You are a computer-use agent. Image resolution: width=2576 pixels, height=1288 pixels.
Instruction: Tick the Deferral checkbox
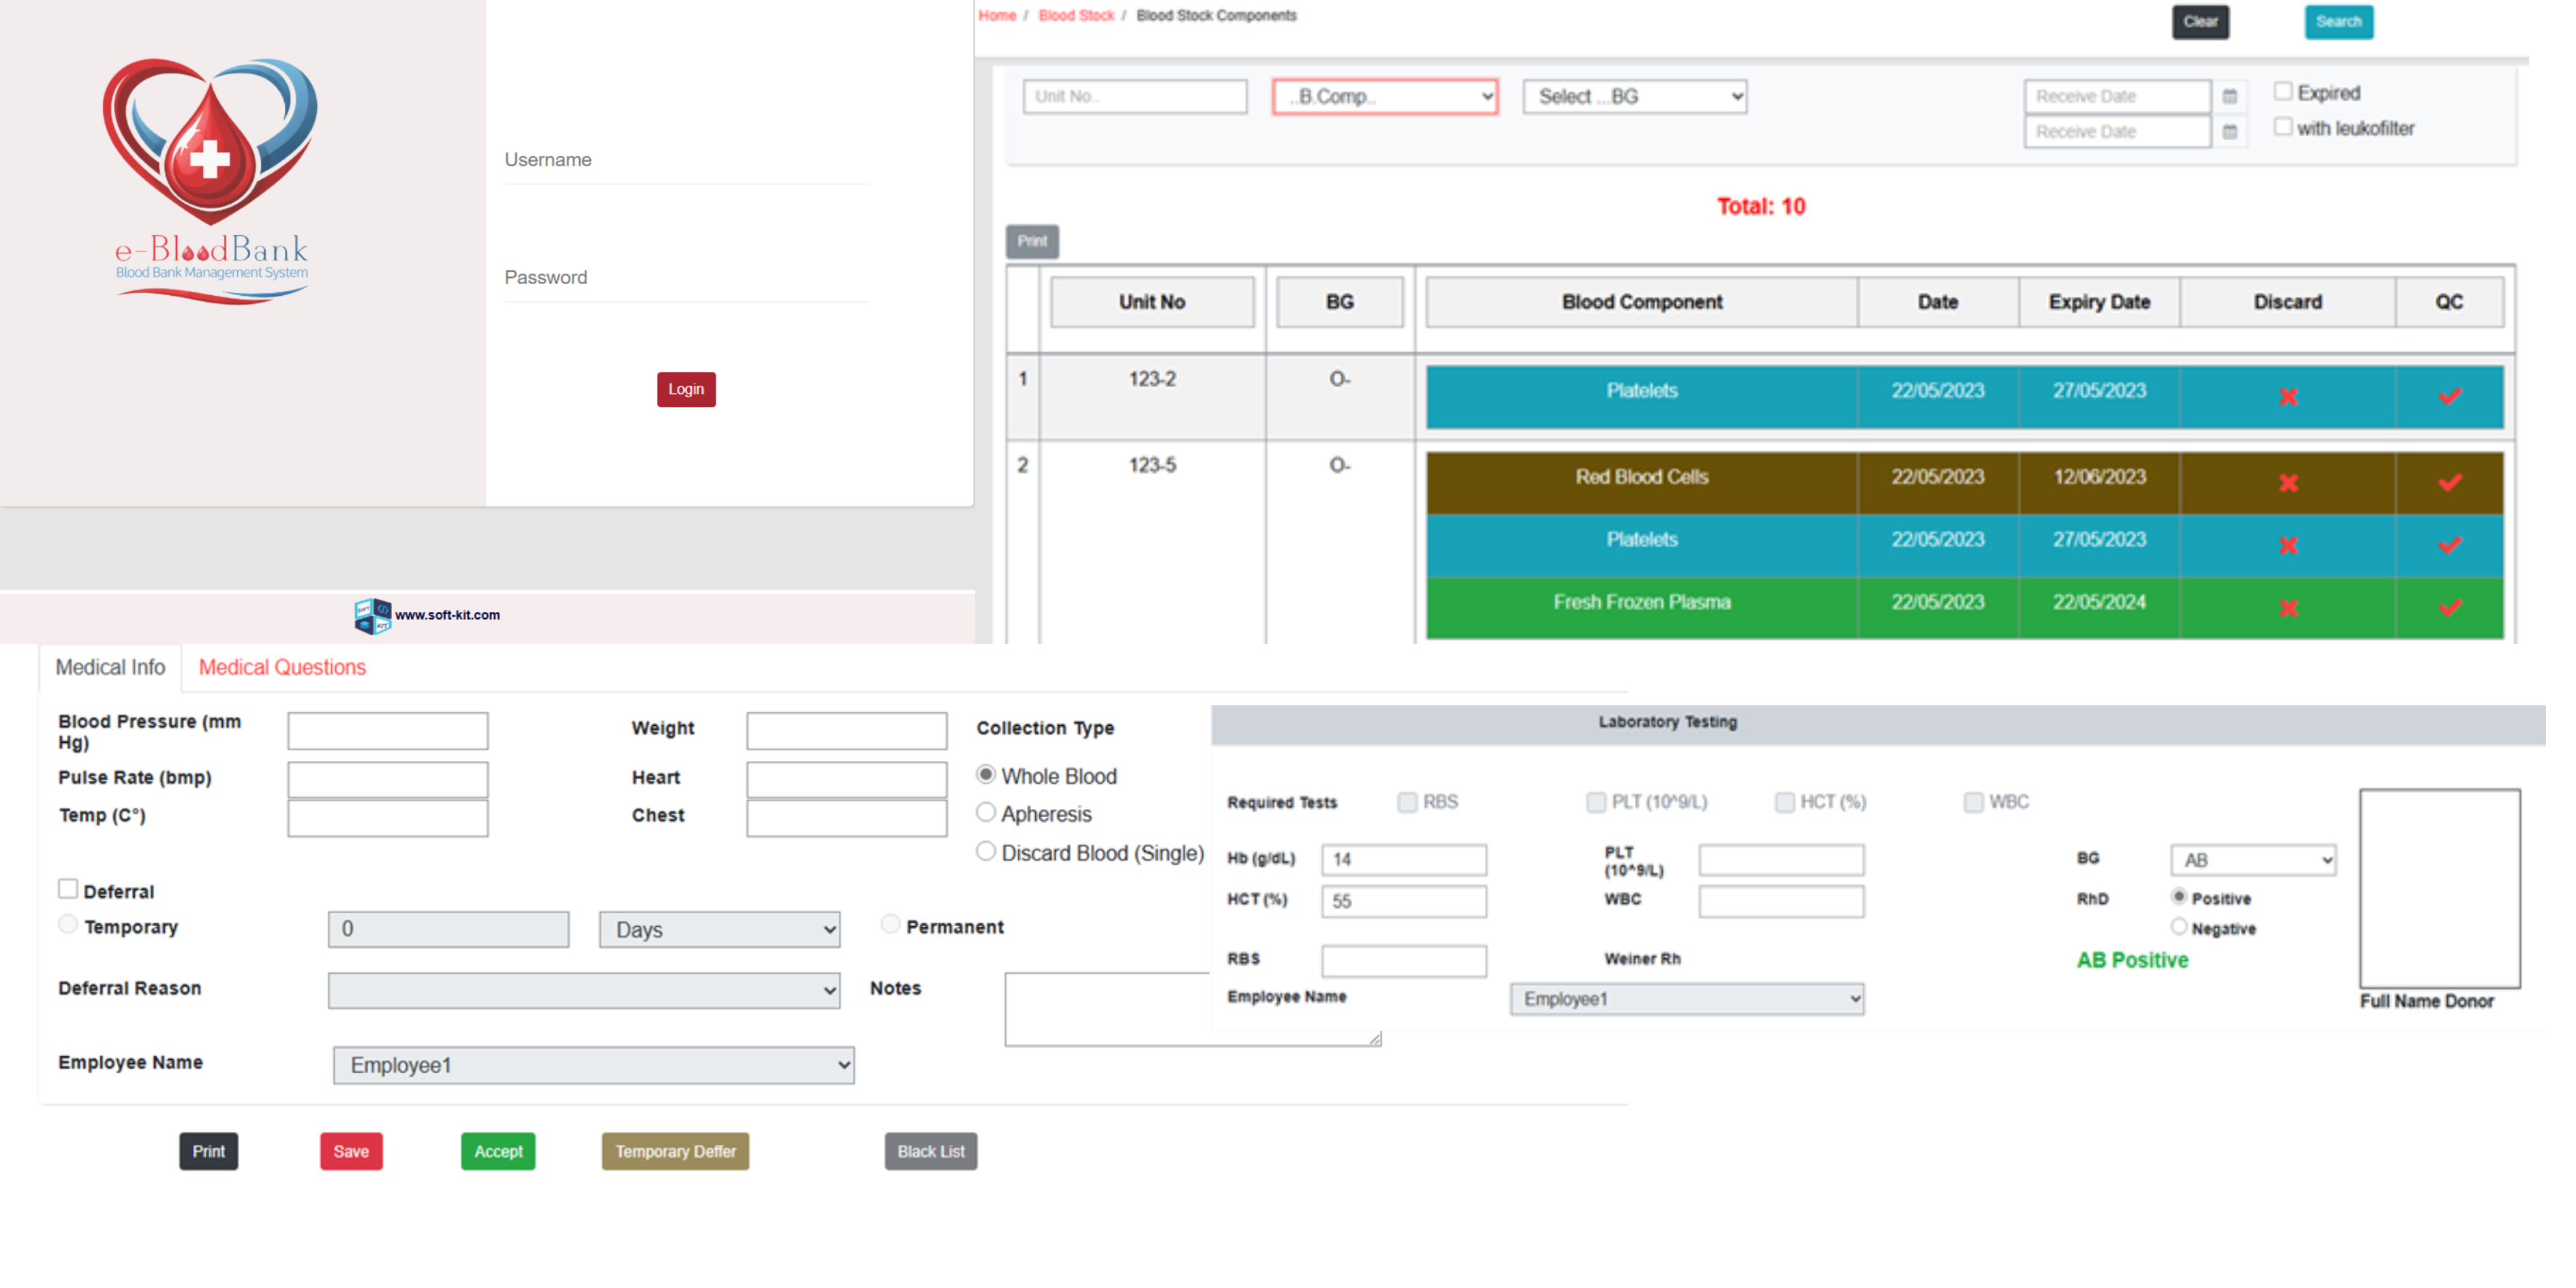click(68, 889)
